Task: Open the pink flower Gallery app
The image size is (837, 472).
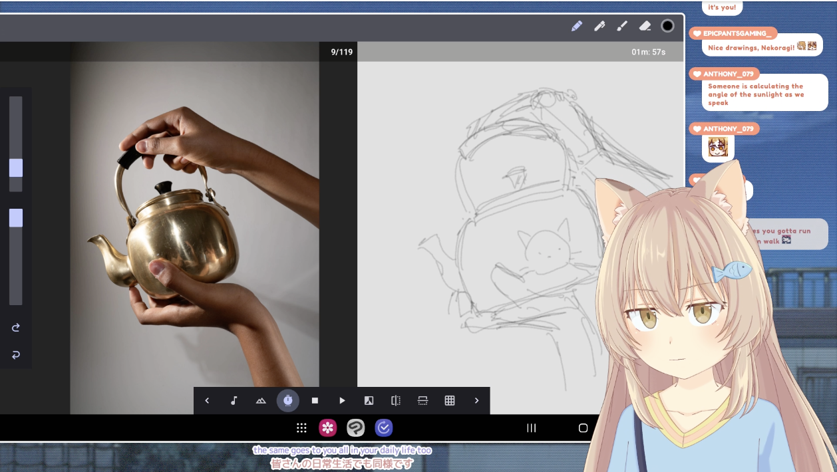Action: [x=327, y=427]
